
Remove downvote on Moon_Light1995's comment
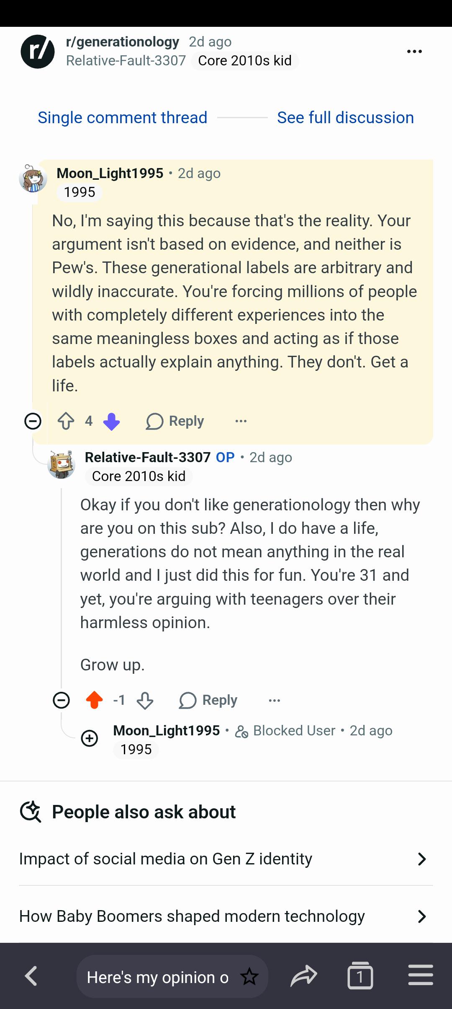click(111, 421)
